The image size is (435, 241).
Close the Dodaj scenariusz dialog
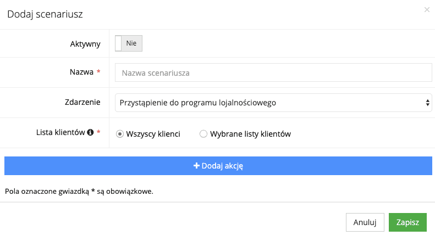coord(427,10)
